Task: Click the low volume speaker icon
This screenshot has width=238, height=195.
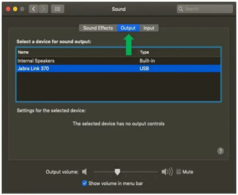Action: pyautogui.click(x=85, y=172)
